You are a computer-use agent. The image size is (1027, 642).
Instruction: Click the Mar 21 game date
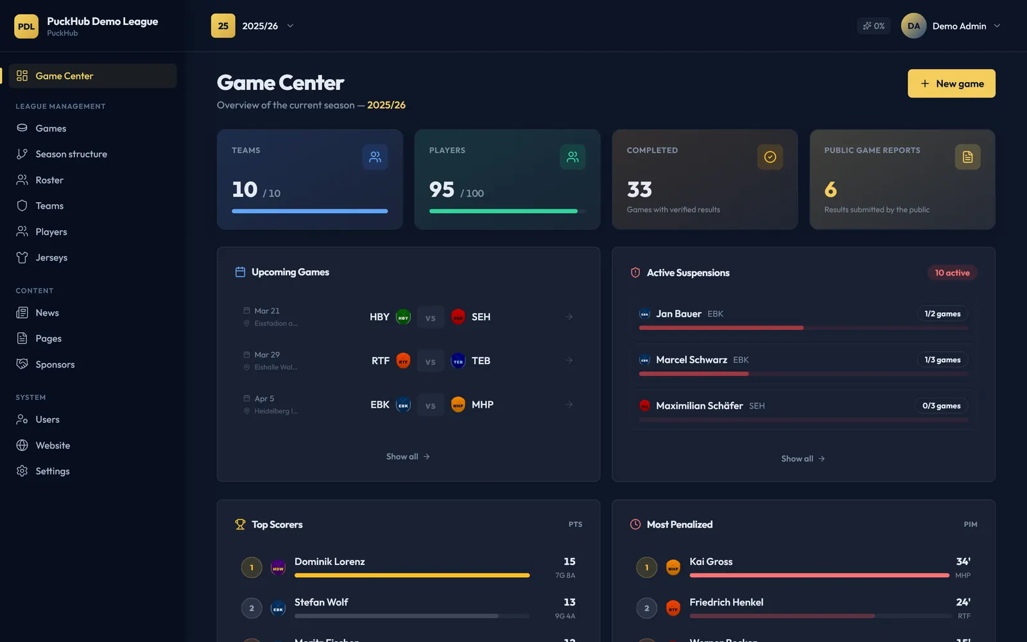267,311
